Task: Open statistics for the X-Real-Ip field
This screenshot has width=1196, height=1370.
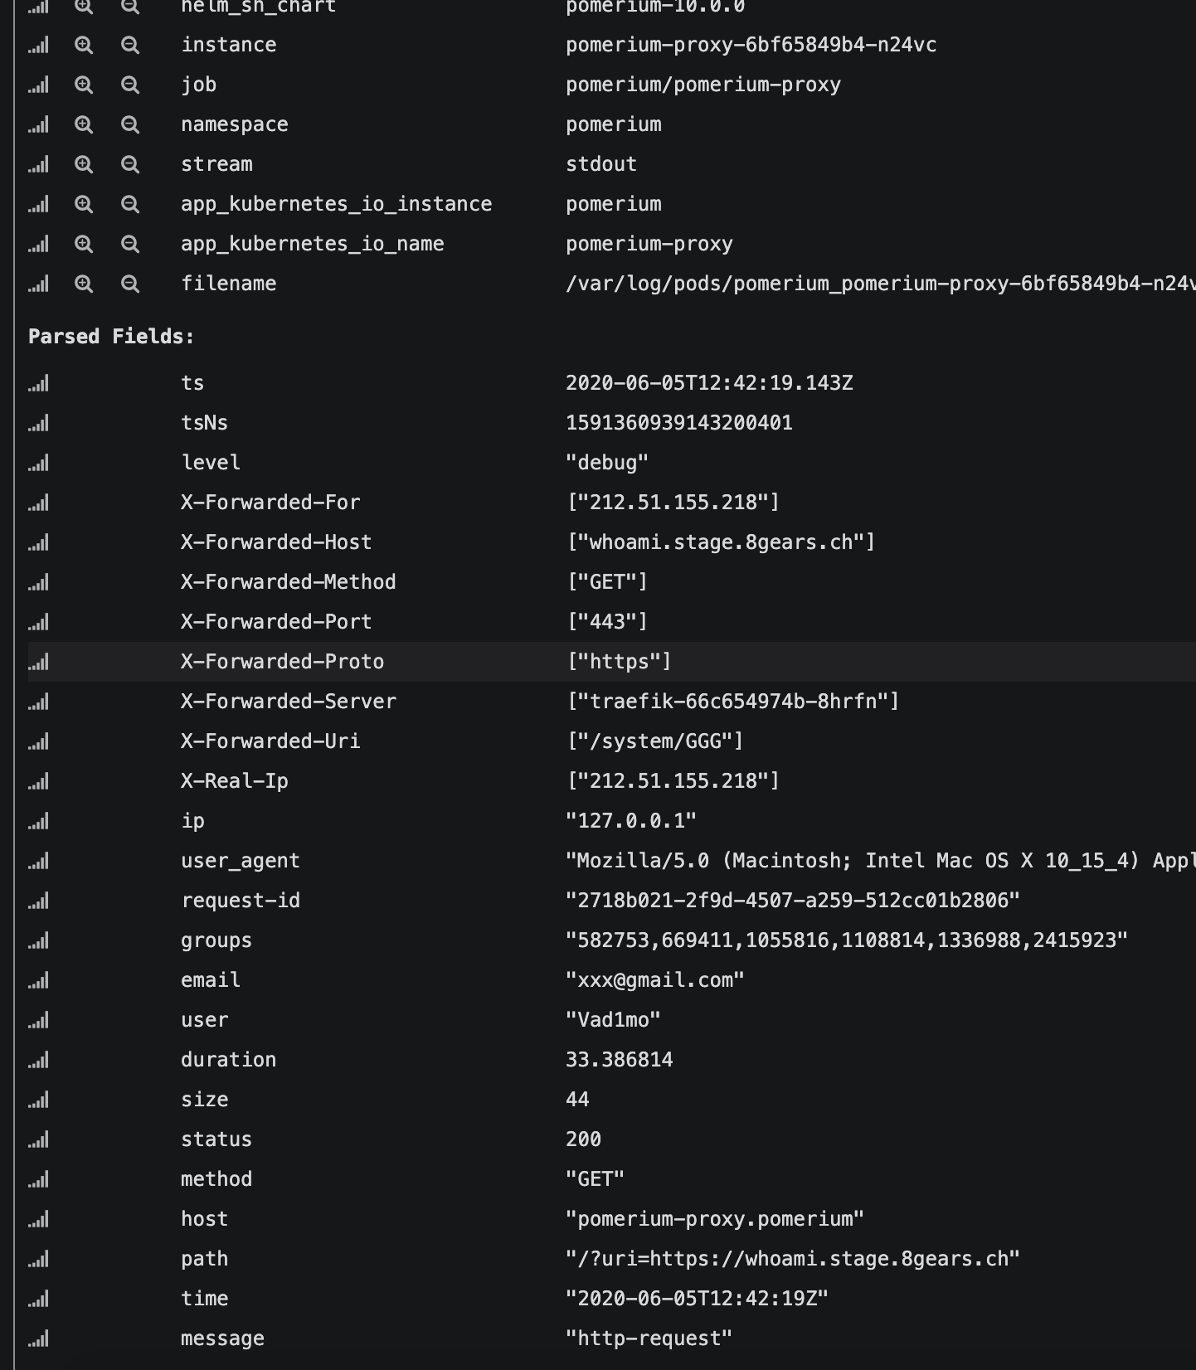Action: point(38,781)
